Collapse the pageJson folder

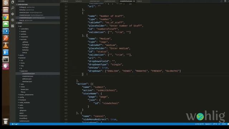tap(24, 71)
